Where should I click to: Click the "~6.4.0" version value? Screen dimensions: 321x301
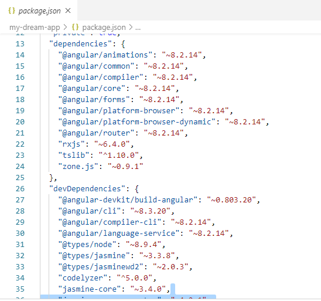tap(112, 144)
